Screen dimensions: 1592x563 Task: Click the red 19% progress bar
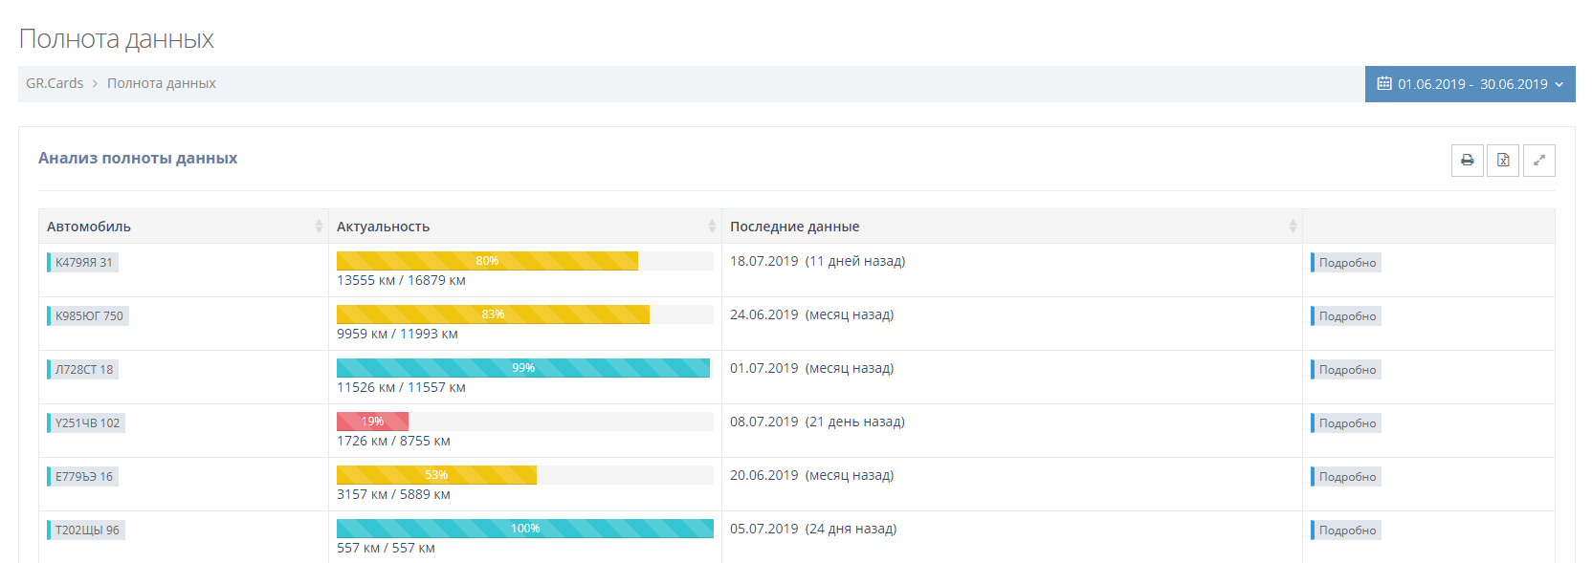(x=372, y=422)
